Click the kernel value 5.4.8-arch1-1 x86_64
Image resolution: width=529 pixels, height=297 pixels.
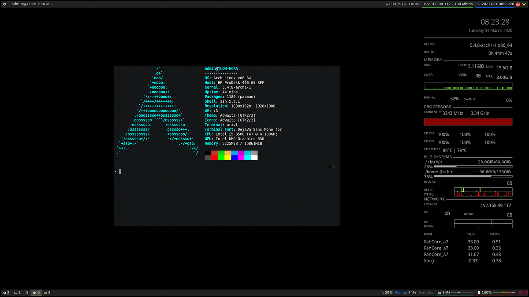tap(491, 45)
